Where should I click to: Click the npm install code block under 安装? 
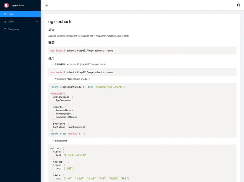pyautogui.click(x=142, y=50)
